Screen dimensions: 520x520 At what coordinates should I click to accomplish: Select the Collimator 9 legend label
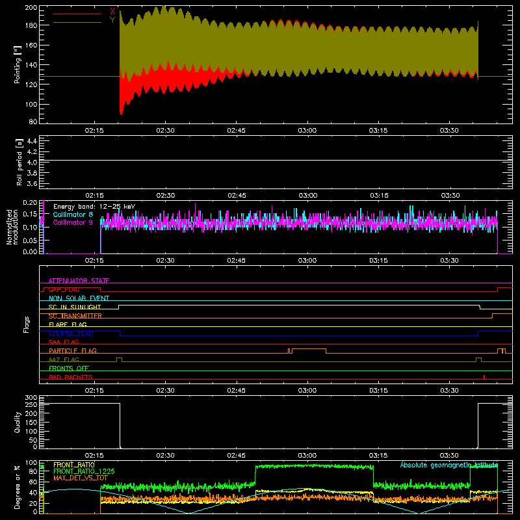(73, 222)
